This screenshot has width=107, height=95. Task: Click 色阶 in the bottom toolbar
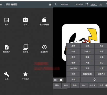tap(75, 85)
